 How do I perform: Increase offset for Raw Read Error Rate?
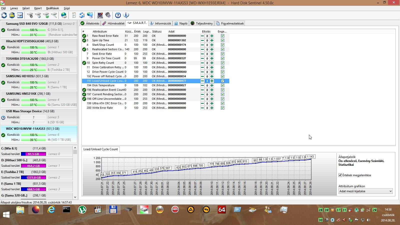[212, 36]
